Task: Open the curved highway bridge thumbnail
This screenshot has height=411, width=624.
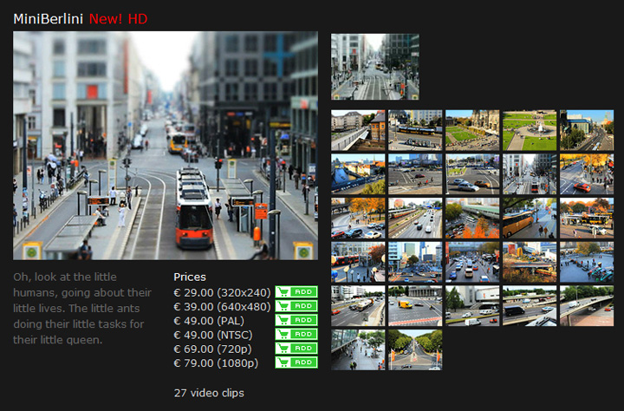Action: pos(587,306)
